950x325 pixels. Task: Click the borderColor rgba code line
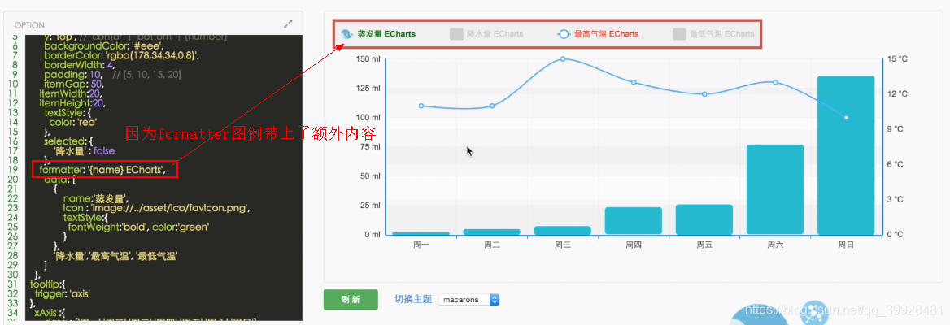[x=122, y=55]
